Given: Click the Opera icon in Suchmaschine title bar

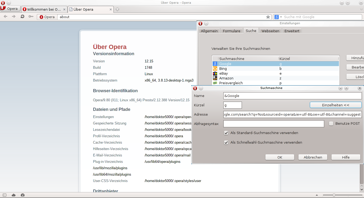Looking at the screenshot, I should click(195, 88).
